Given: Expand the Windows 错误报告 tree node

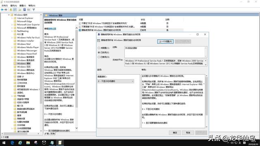Looking at the screenshot, I should (12, 57).
